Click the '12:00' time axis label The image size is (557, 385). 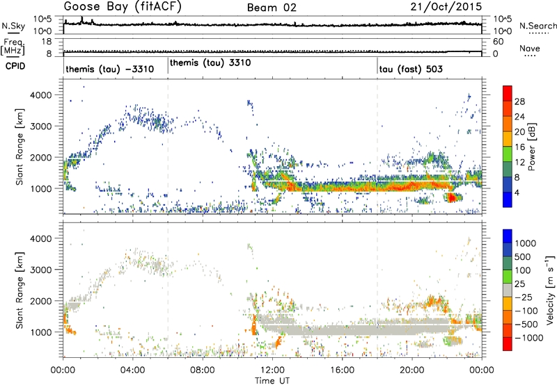tap(272, 370)
